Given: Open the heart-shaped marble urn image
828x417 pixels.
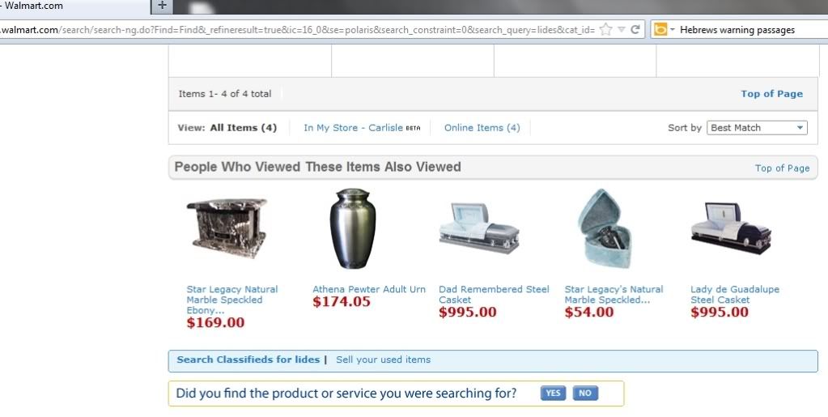Looking at the screenshot, I should click(605, 228).
